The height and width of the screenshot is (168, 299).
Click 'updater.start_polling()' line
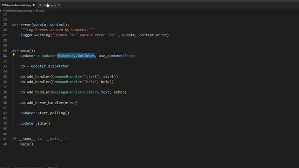pyautogui.click(x=45, y=113)
